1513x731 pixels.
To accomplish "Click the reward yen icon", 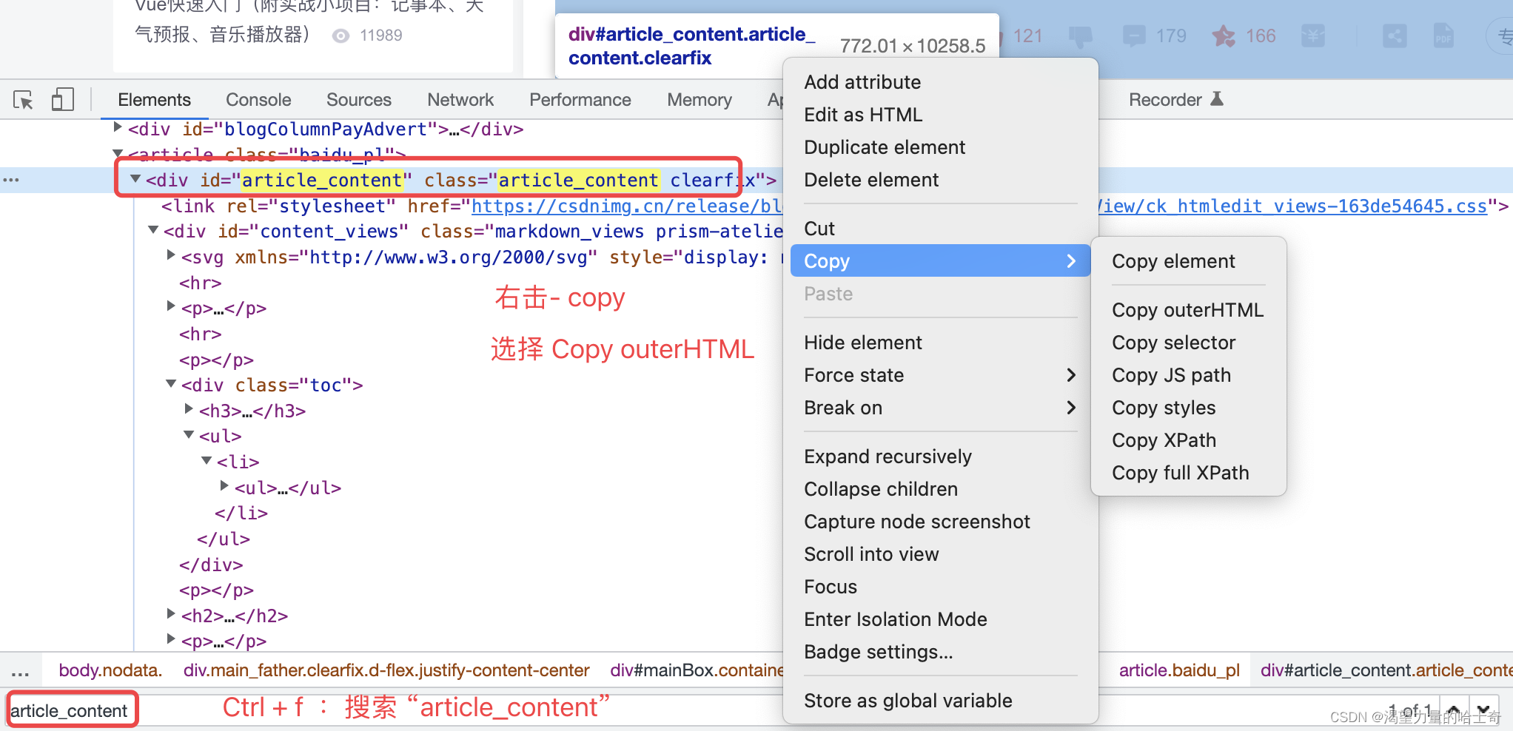I will point(1313,36).
